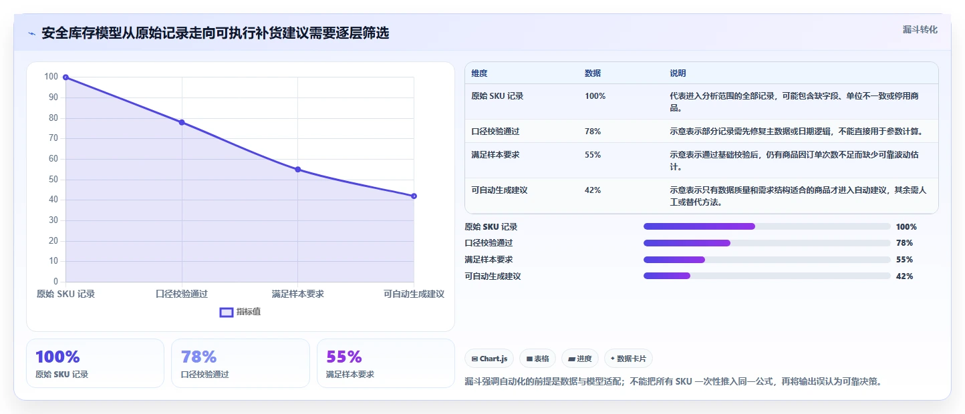Click the footer note starting with 漏斗强调自动化
This screenshot has height=414, width=965.
(x=673, y=382)
